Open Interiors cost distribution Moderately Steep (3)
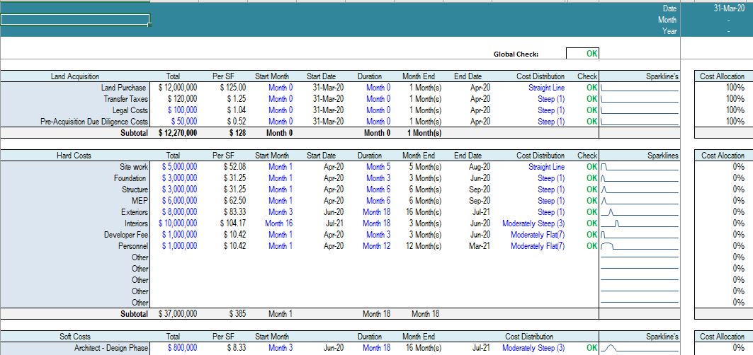The width and height of the screenshot is (753, 355). pos(533,223)
